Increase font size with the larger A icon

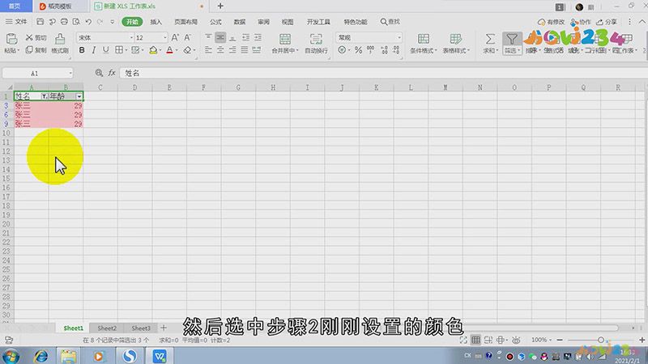(x=175, y=37)
